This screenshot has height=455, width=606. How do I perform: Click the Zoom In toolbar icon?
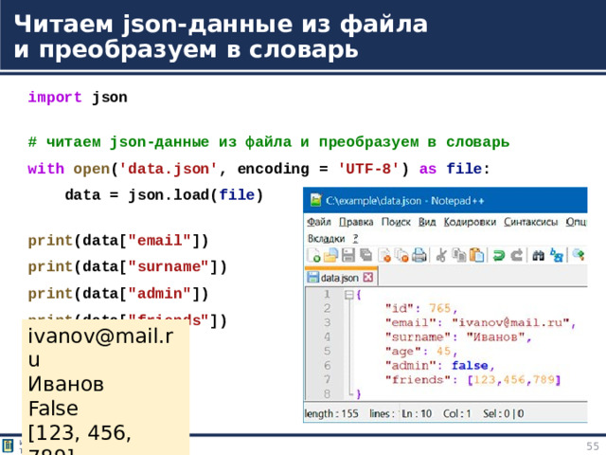[x=579, y=255]
